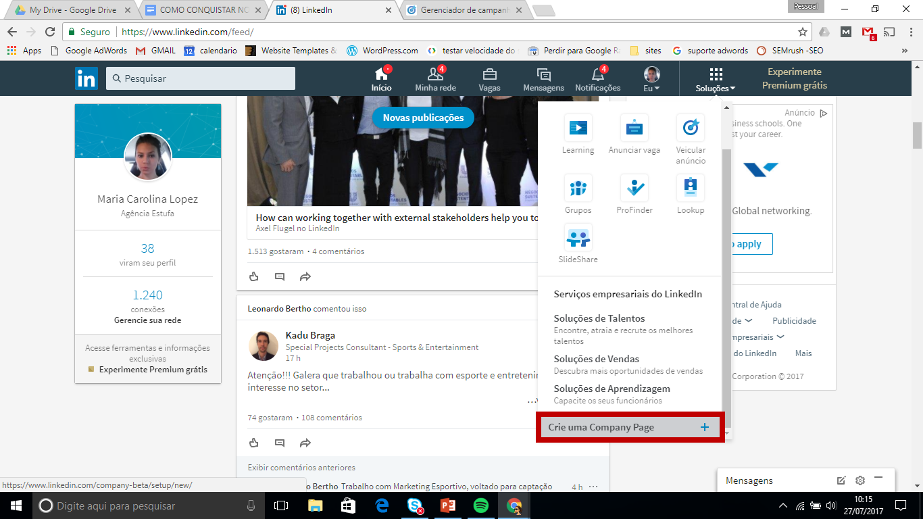Click Experimente Premium grátis in header
Screen dimensions: 923x519
[x=795, y=78]
